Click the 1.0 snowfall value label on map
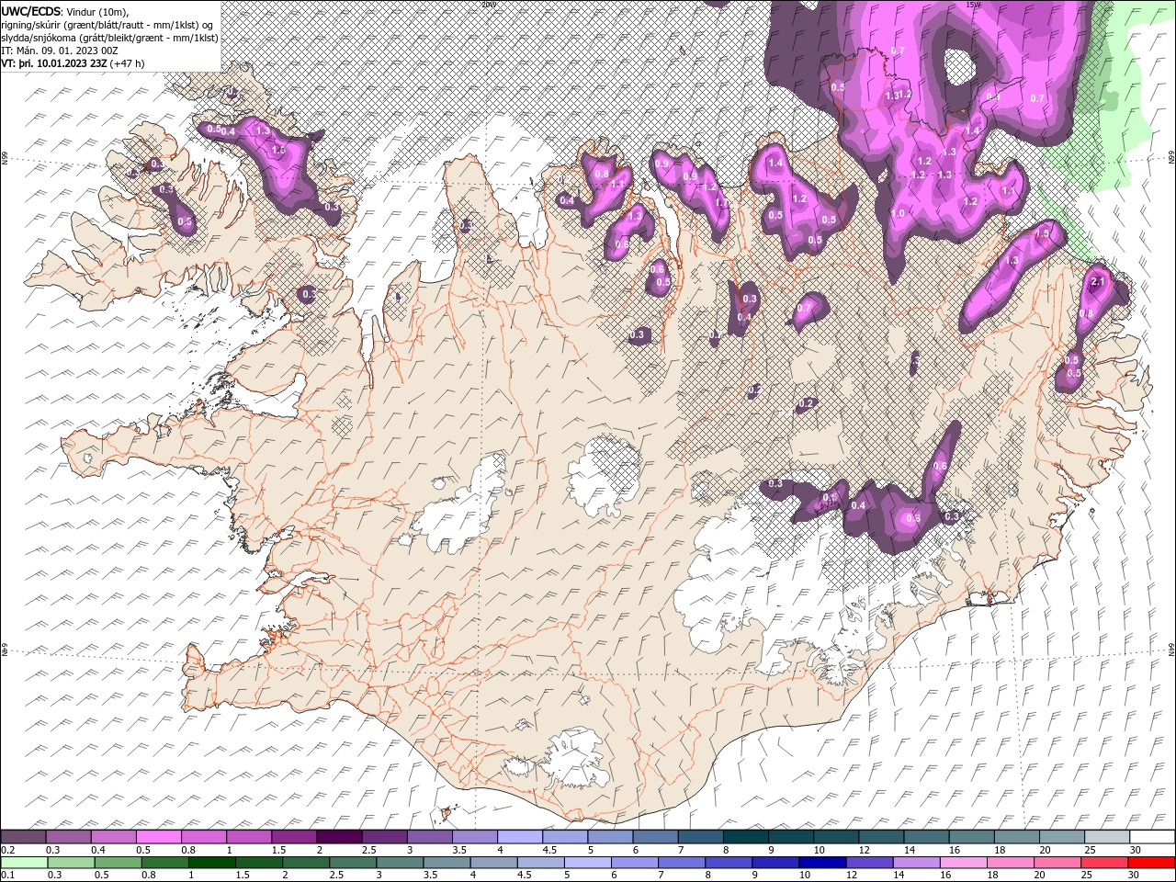This screenshot has width=1176, height=882. [x=898, y=213]
